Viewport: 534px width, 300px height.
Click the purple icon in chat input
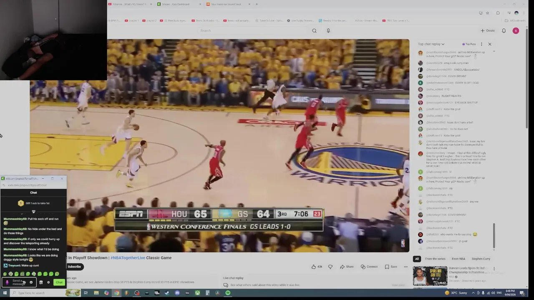(7, 282)
